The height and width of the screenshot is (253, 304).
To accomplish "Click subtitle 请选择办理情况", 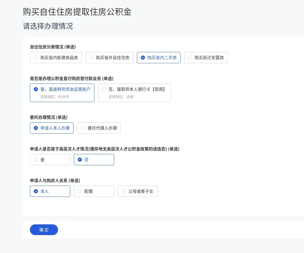I will pyautogui.click(x=48, y=26).
